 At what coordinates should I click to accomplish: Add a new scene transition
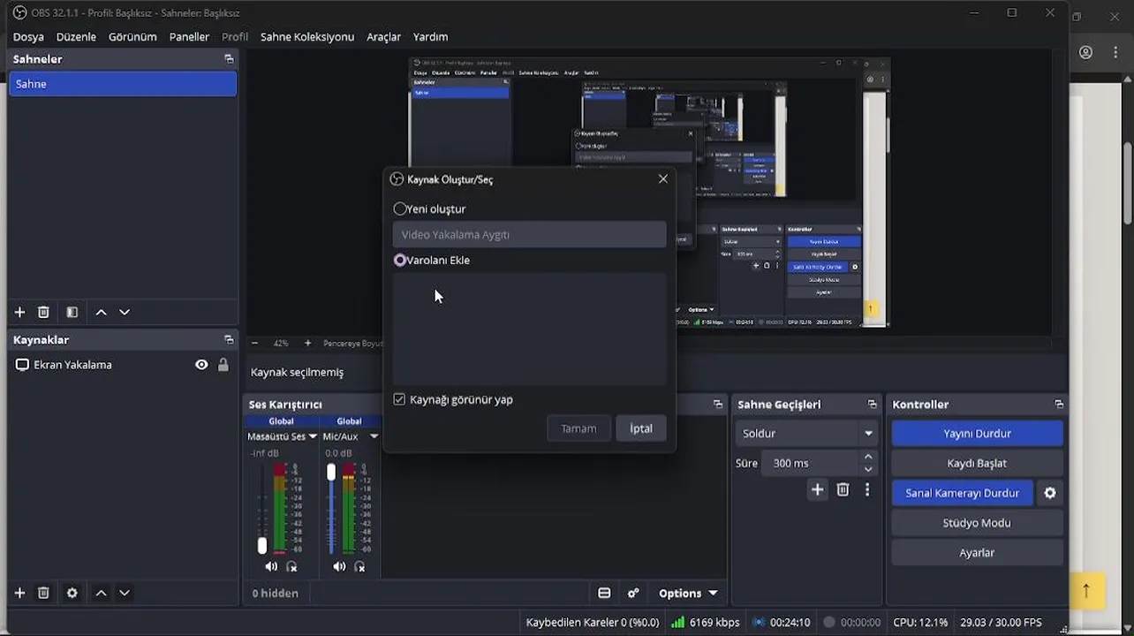pos(817,489)
